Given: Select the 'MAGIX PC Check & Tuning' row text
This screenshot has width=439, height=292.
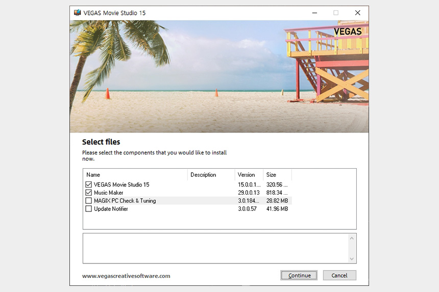Looking at the screenshot, I should pyautogui.click(x=125, y=201).
